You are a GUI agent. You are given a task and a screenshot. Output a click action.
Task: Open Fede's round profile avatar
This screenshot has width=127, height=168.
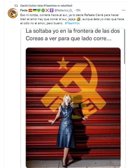coord(13,13)
